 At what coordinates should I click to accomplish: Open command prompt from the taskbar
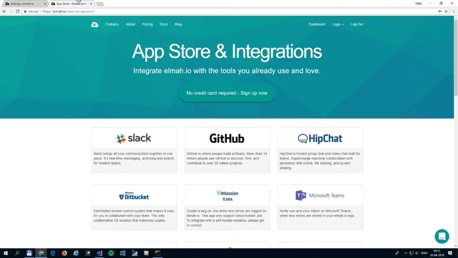(158, 253)
